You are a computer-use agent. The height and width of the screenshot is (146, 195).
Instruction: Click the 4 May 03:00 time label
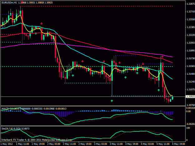click(147, 144)
